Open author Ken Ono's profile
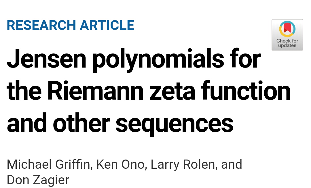This screenshot has width=311, height=188. 121,164
